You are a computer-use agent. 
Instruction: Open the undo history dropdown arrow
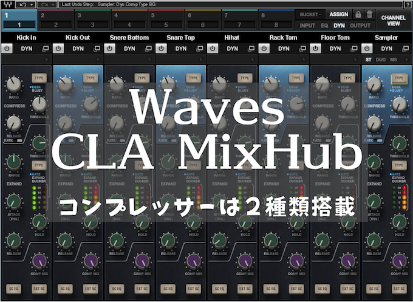[32, 4]
